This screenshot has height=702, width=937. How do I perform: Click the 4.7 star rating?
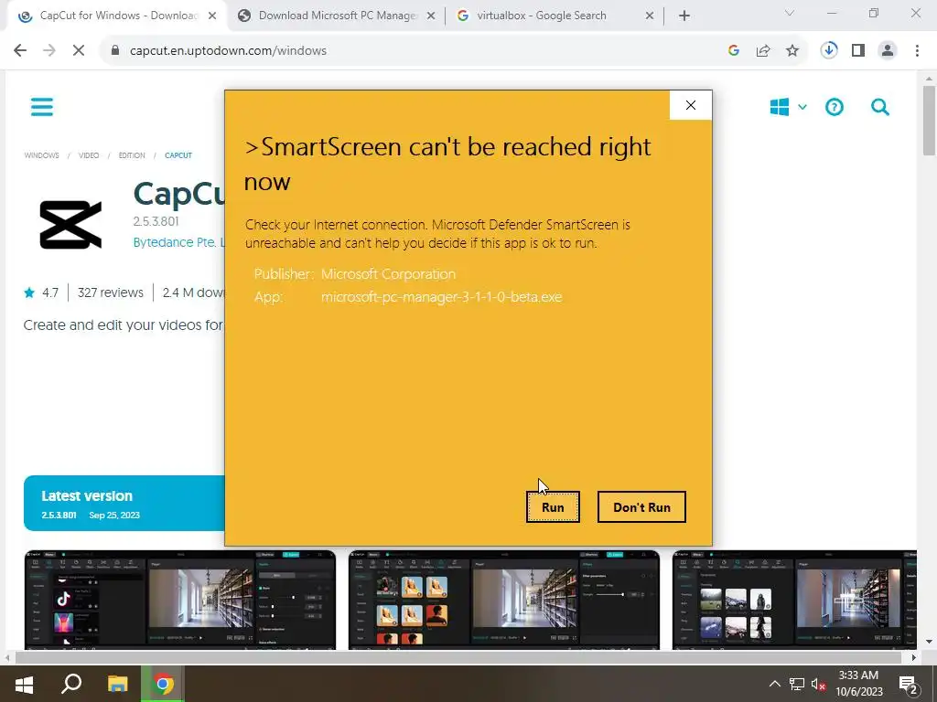41,292
